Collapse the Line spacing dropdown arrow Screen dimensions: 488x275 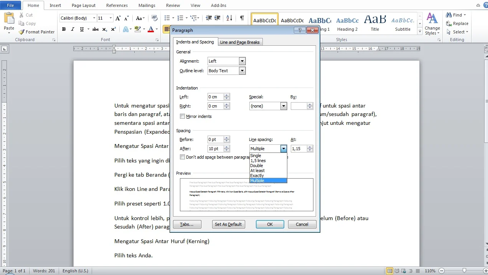[284, 149]
